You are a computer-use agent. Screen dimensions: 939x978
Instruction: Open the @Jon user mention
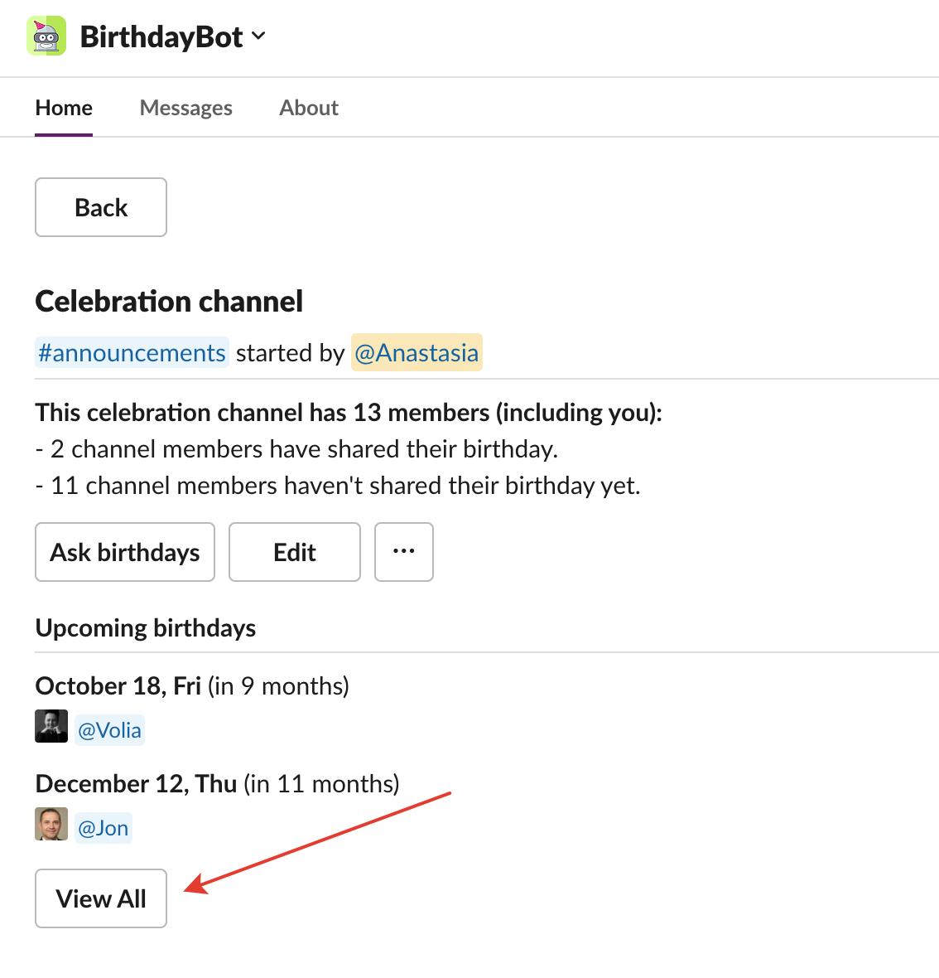coord(104,828)
